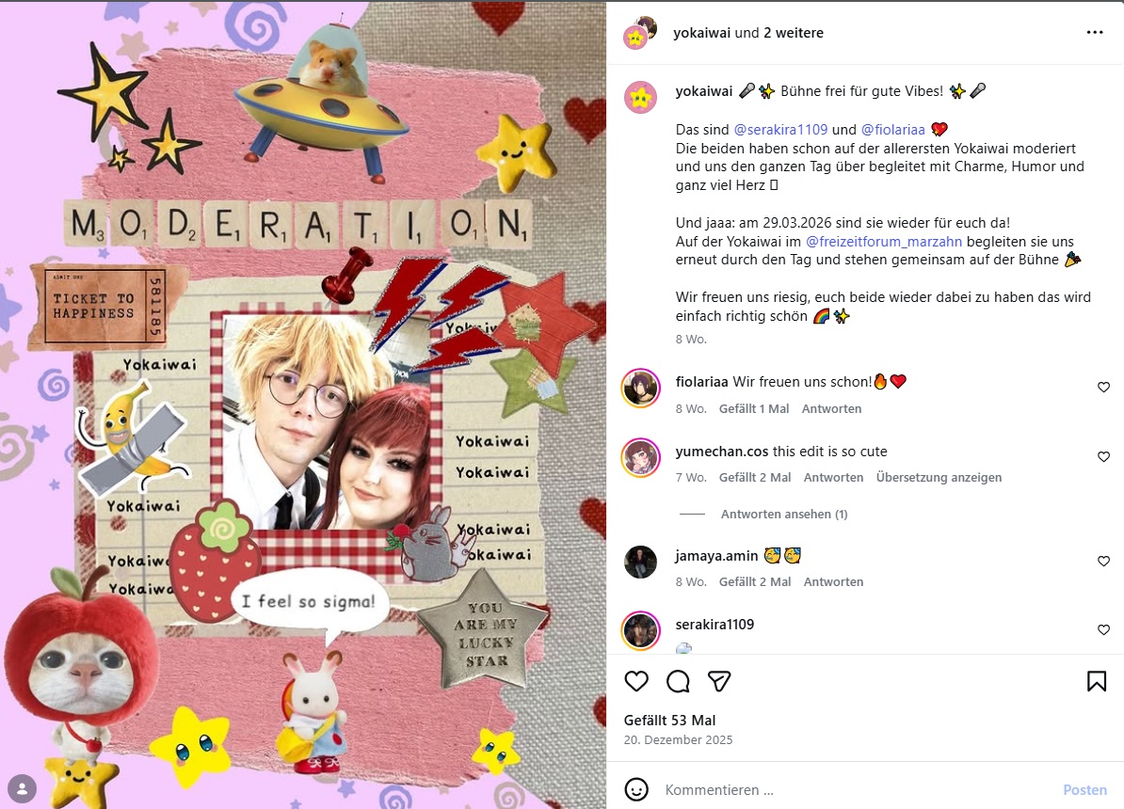Open comments via speech bubble icon

pyautogui.click(x=678, y=681)
